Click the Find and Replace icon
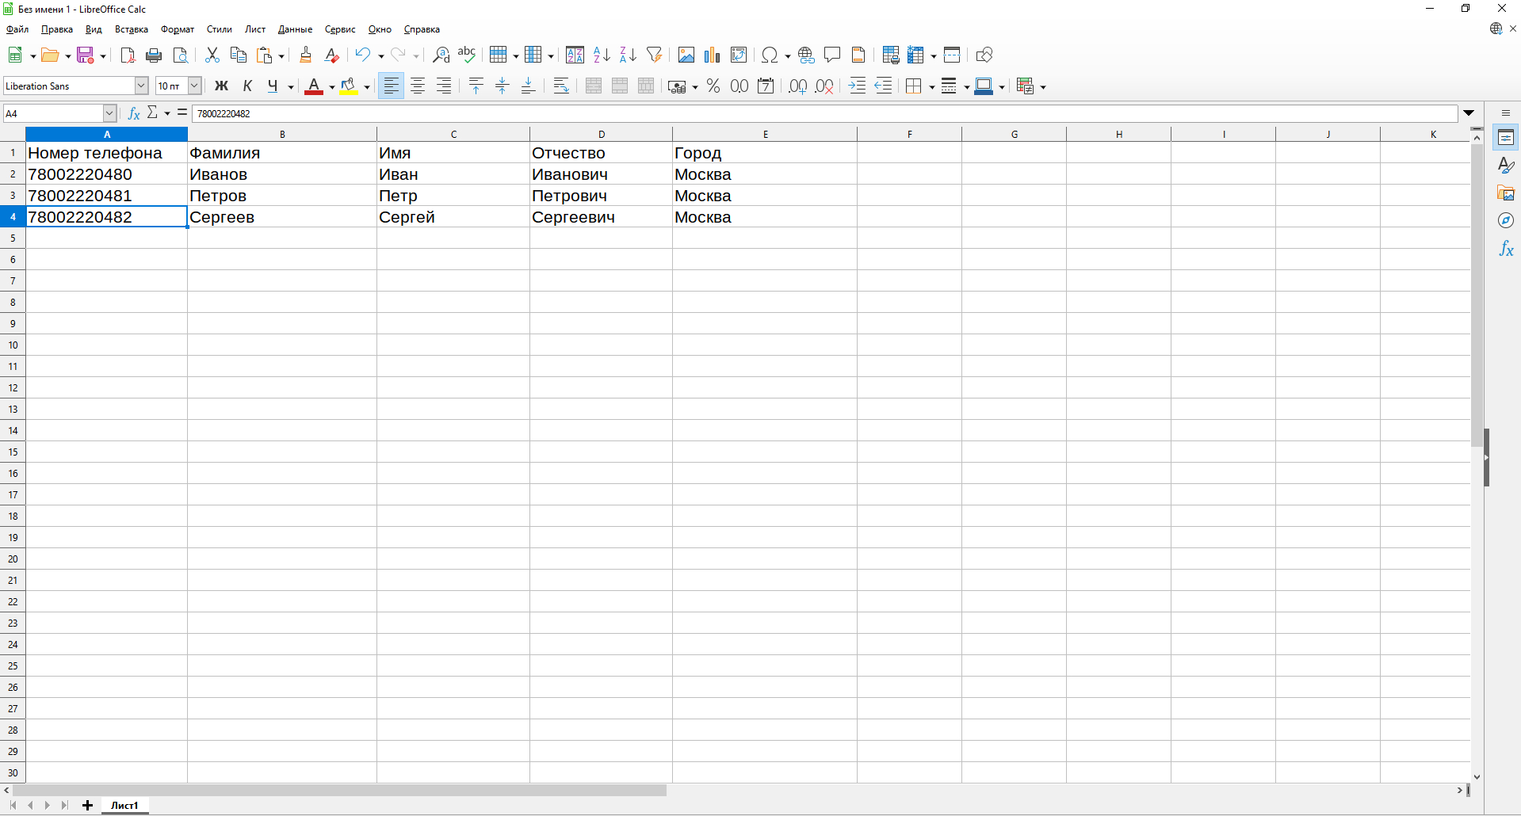 click(x=441, y=55)
